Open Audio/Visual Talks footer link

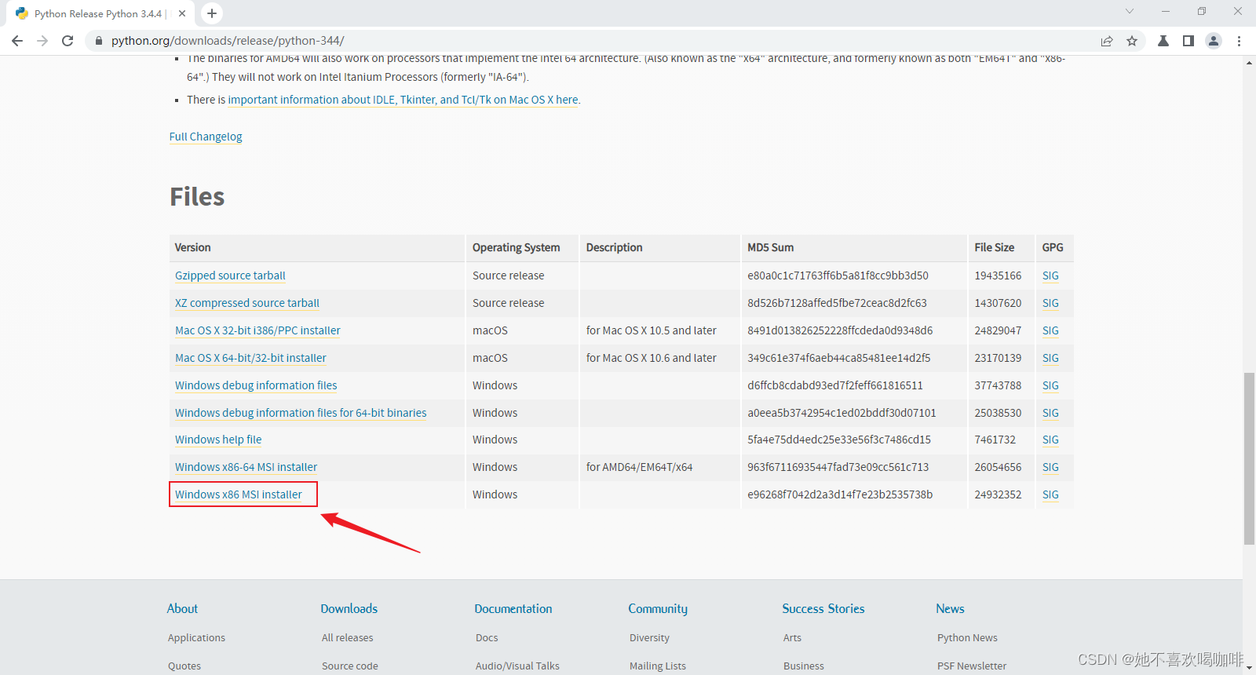click(x=517, y=666)
